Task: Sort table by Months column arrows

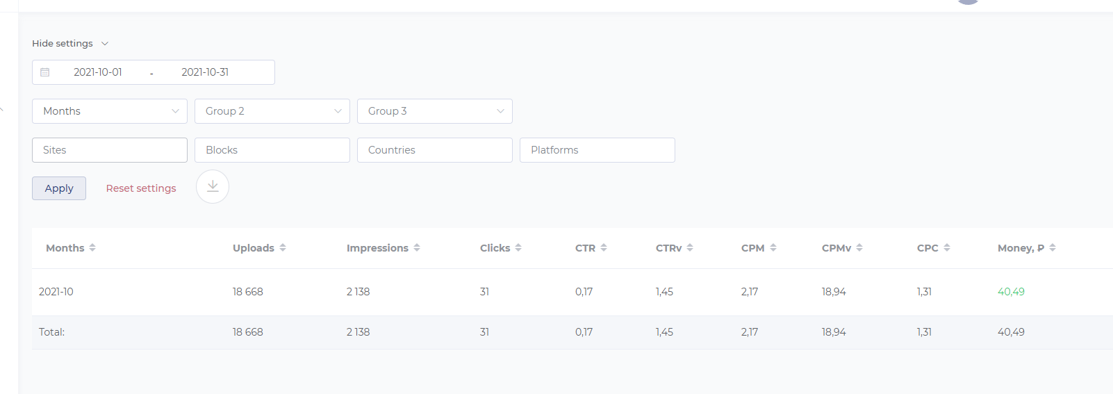Action: (x=92, y=248)
